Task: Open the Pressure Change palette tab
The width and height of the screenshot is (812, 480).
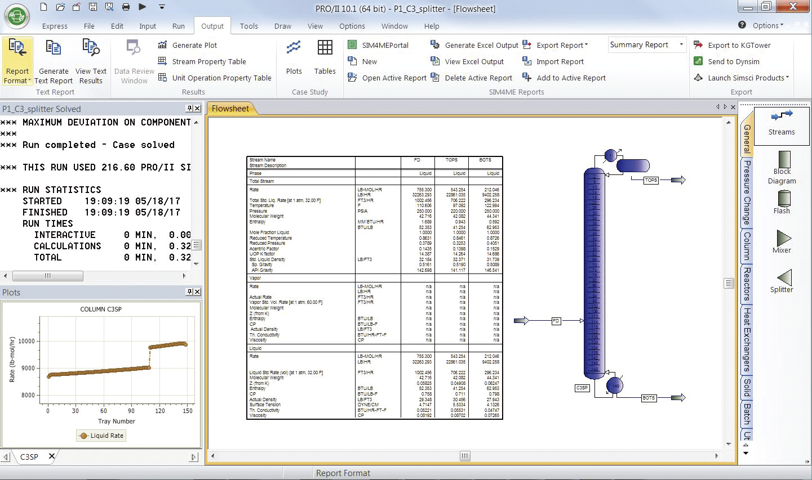Action: point(747,191)
